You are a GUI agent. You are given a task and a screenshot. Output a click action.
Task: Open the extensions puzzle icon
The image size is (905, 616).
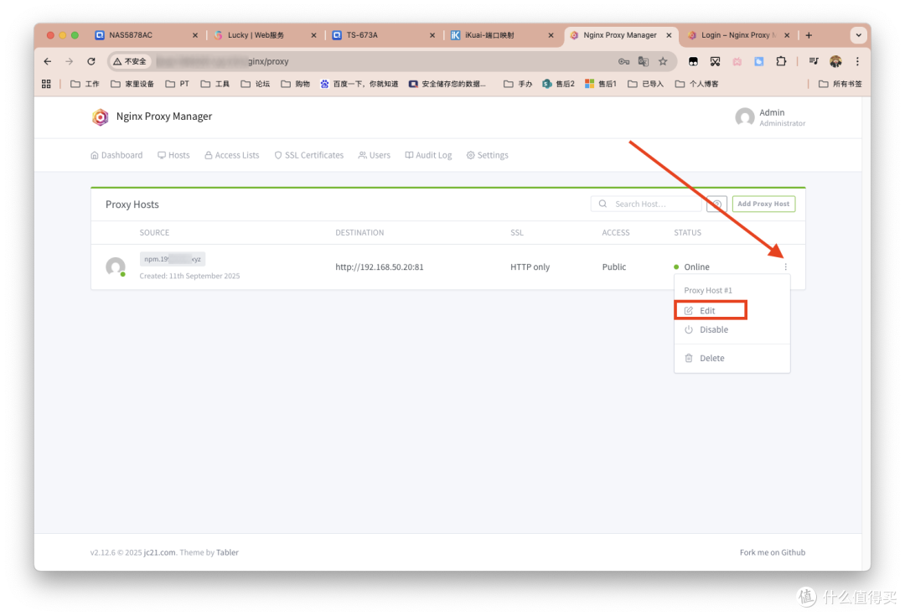click(x=781, y=61)
